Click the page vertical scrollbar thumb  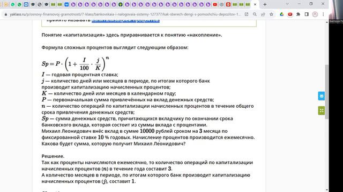327,92
